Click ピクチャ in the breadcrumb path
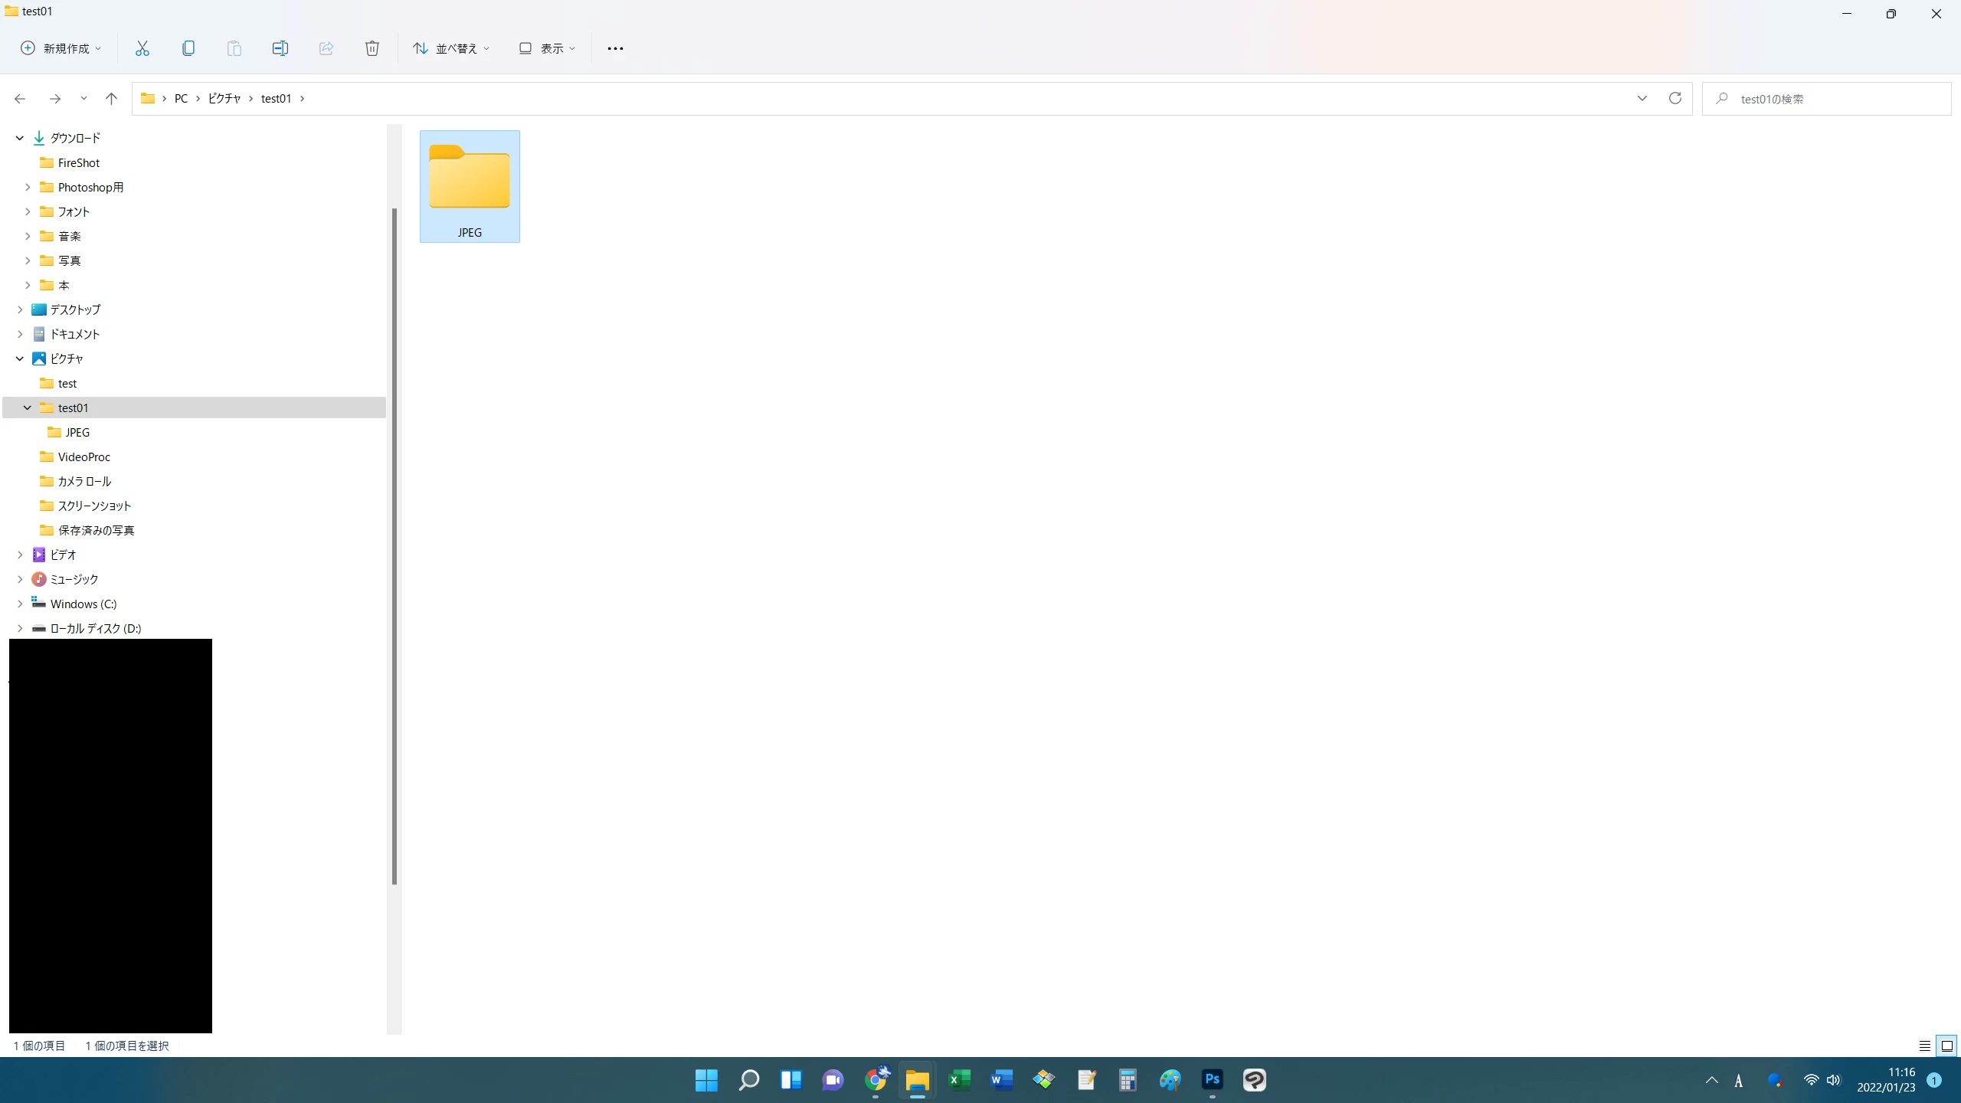Screen dimensions: 1961x1103 coord(224,98)
